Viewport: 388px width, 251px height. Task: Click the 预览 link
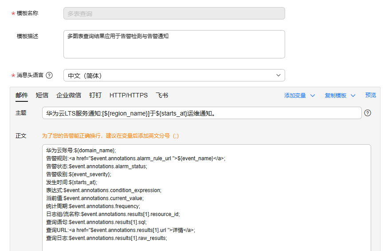pos(370,95)
